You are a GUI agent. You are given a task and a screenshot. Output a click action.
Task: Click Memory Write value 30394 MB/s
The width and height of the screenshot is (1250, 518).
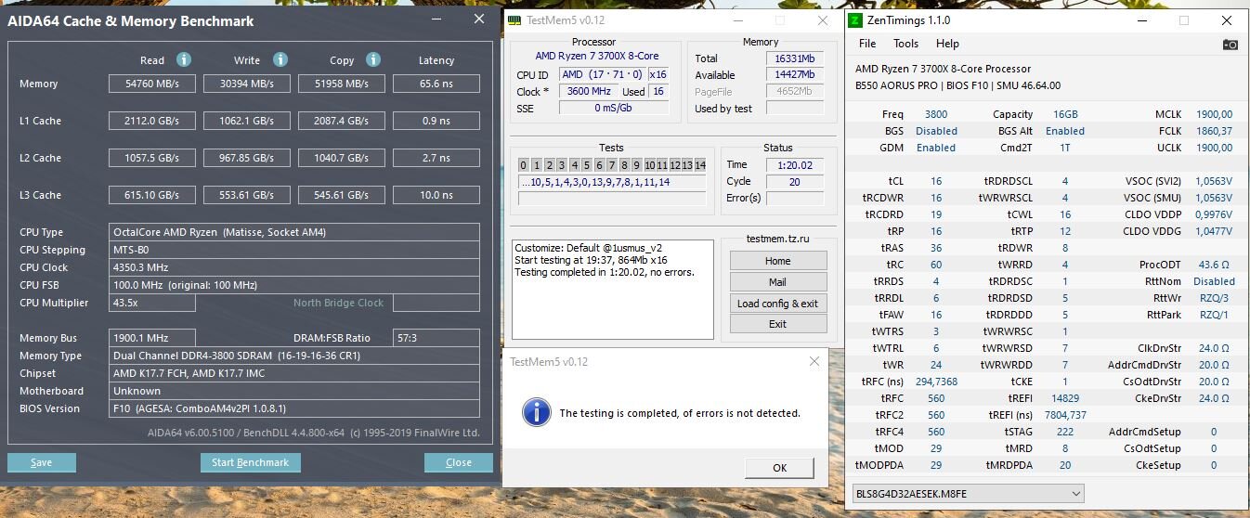point(247,84)
